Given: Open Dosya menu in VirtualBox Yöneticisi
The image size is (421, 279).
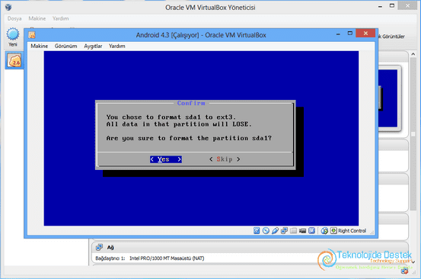Looking at the screenshot, I should click(14, 18).
